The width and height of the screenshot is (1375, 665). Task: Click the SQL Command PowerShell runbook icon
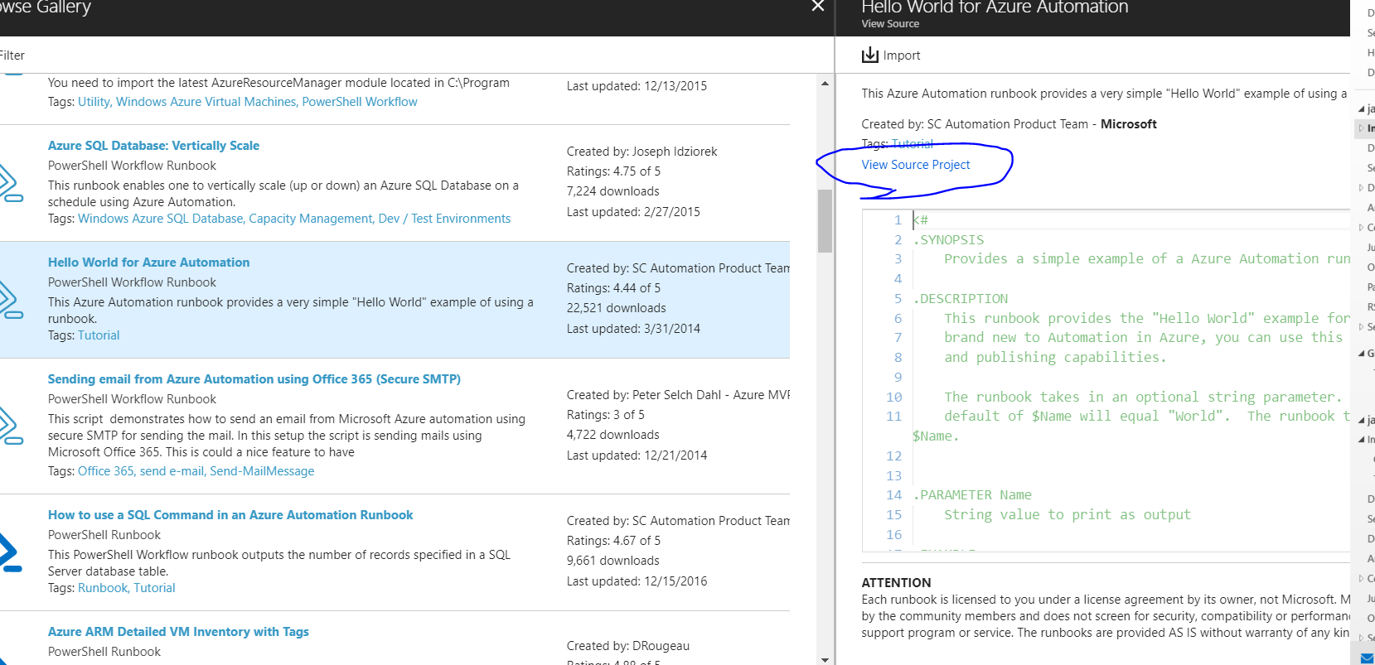[10, 552]
